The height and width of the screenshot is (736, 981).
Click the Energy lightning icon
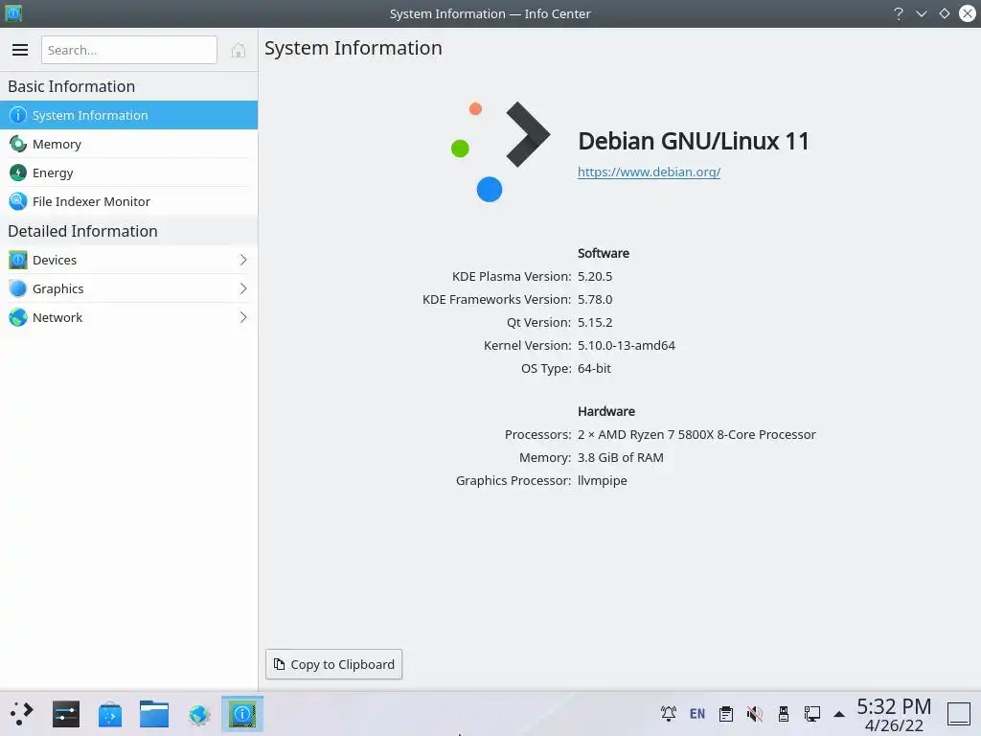(18, 172)
